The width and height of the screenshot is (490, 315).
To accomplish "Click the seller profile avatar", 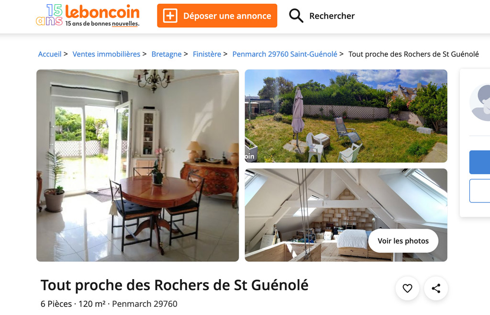I will 480,103.
